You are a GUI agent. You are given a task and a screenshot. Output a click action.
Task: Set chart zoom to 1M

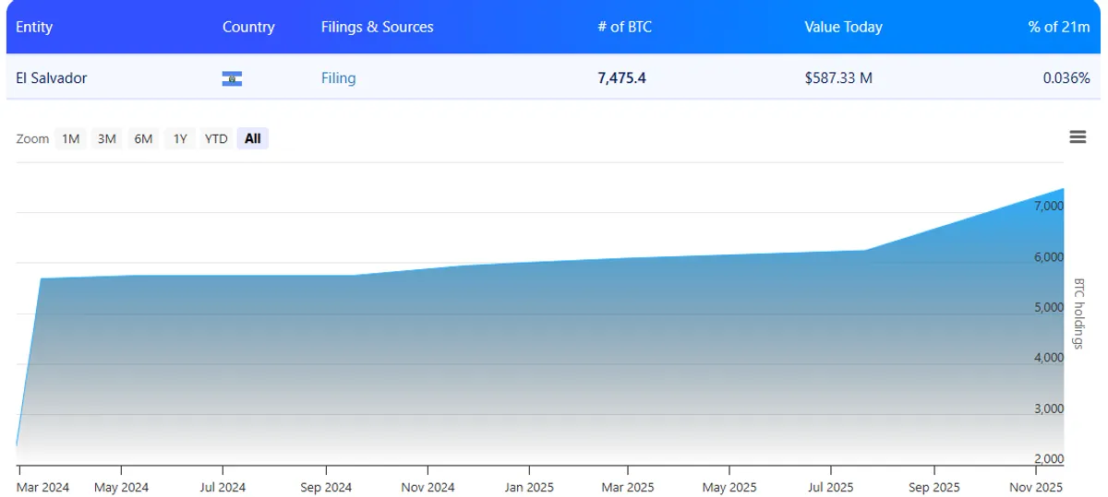71,139
